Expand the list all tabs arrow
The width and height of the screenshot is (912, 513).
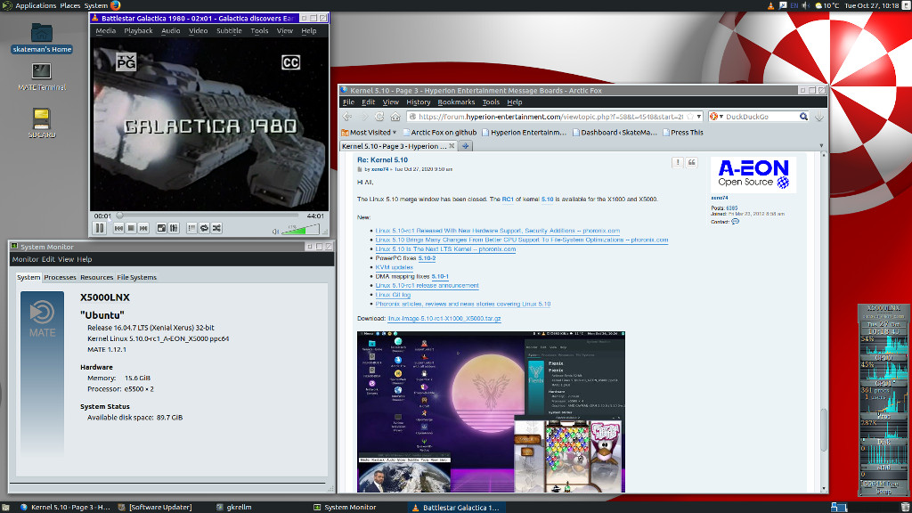coord(821,146)
